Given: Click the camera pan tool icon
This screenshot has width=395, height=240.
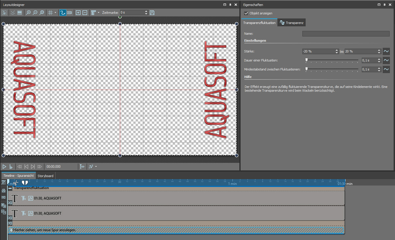Looking at the screenshot, I should tap(69, 13).
